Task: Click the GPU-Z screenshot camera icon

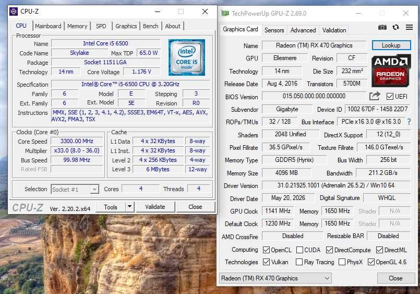Action: [382, 27]
